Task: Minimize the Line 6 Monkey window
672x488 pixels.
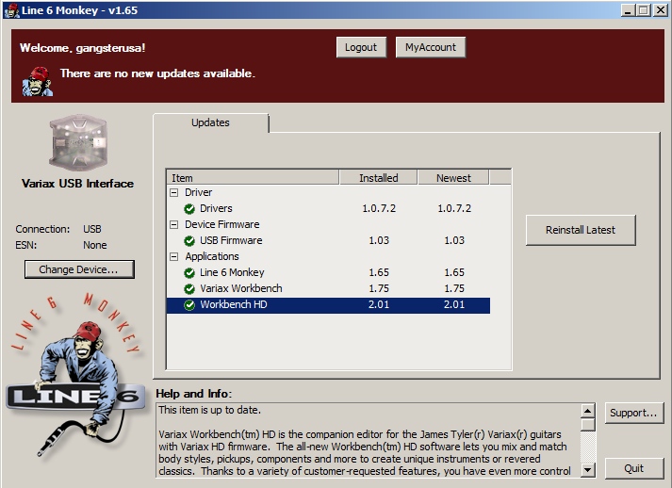Action: pyautogui.click(x=628, y=10)
